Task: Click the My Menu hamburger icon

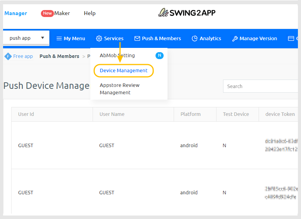Action: [x=59, y=38]
